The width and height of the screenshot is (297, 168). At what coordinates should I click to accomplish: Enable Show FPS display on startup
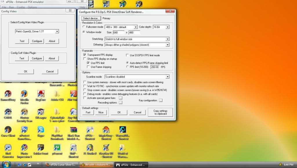coord(85,59)
